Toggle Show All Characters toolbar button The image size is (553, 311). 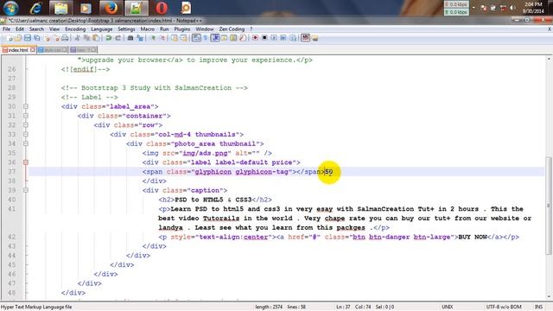click(206, 38)
